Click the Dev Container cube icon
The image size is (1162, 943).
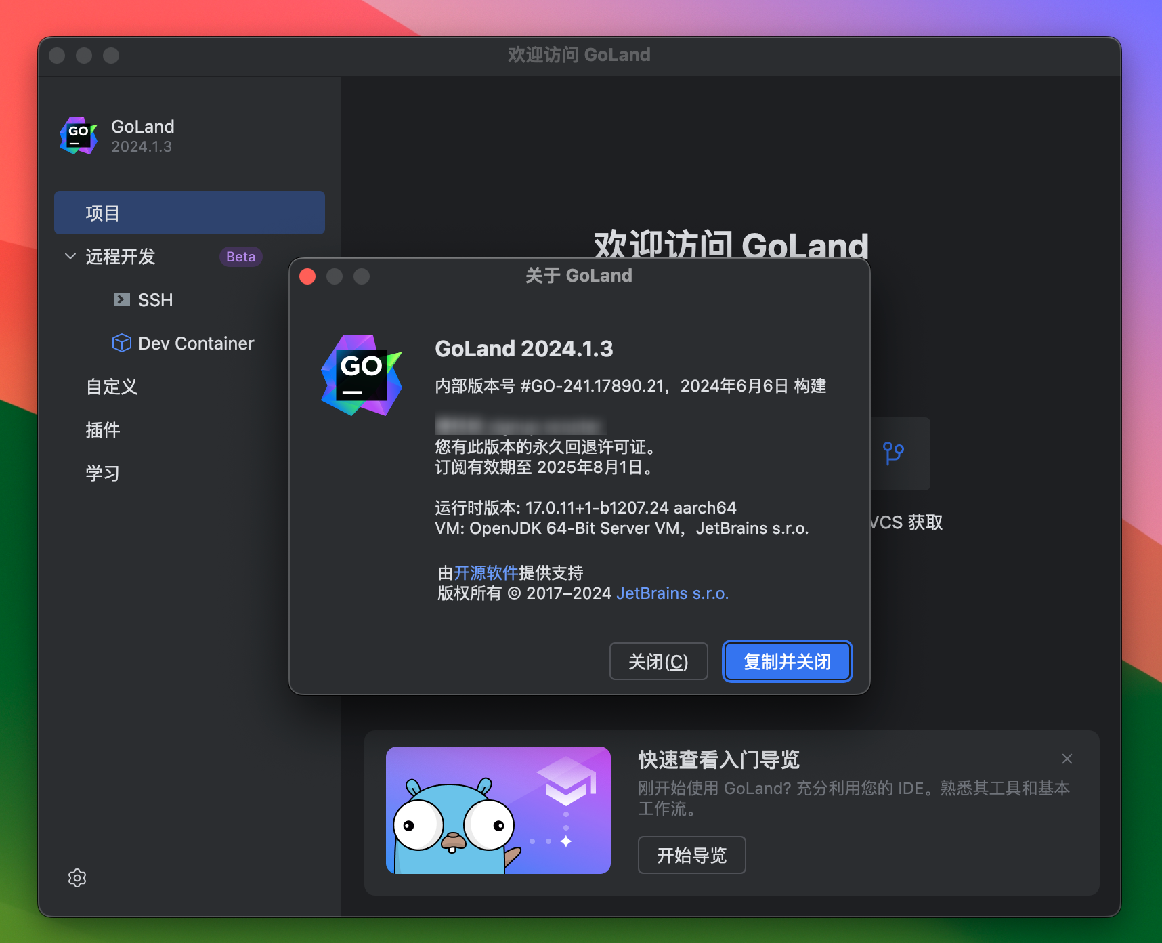tap(122, 343)
